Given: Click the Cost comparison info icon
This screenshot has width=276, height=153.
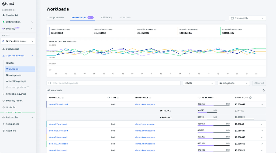Looking at the screenshot, I should [28, 87].
